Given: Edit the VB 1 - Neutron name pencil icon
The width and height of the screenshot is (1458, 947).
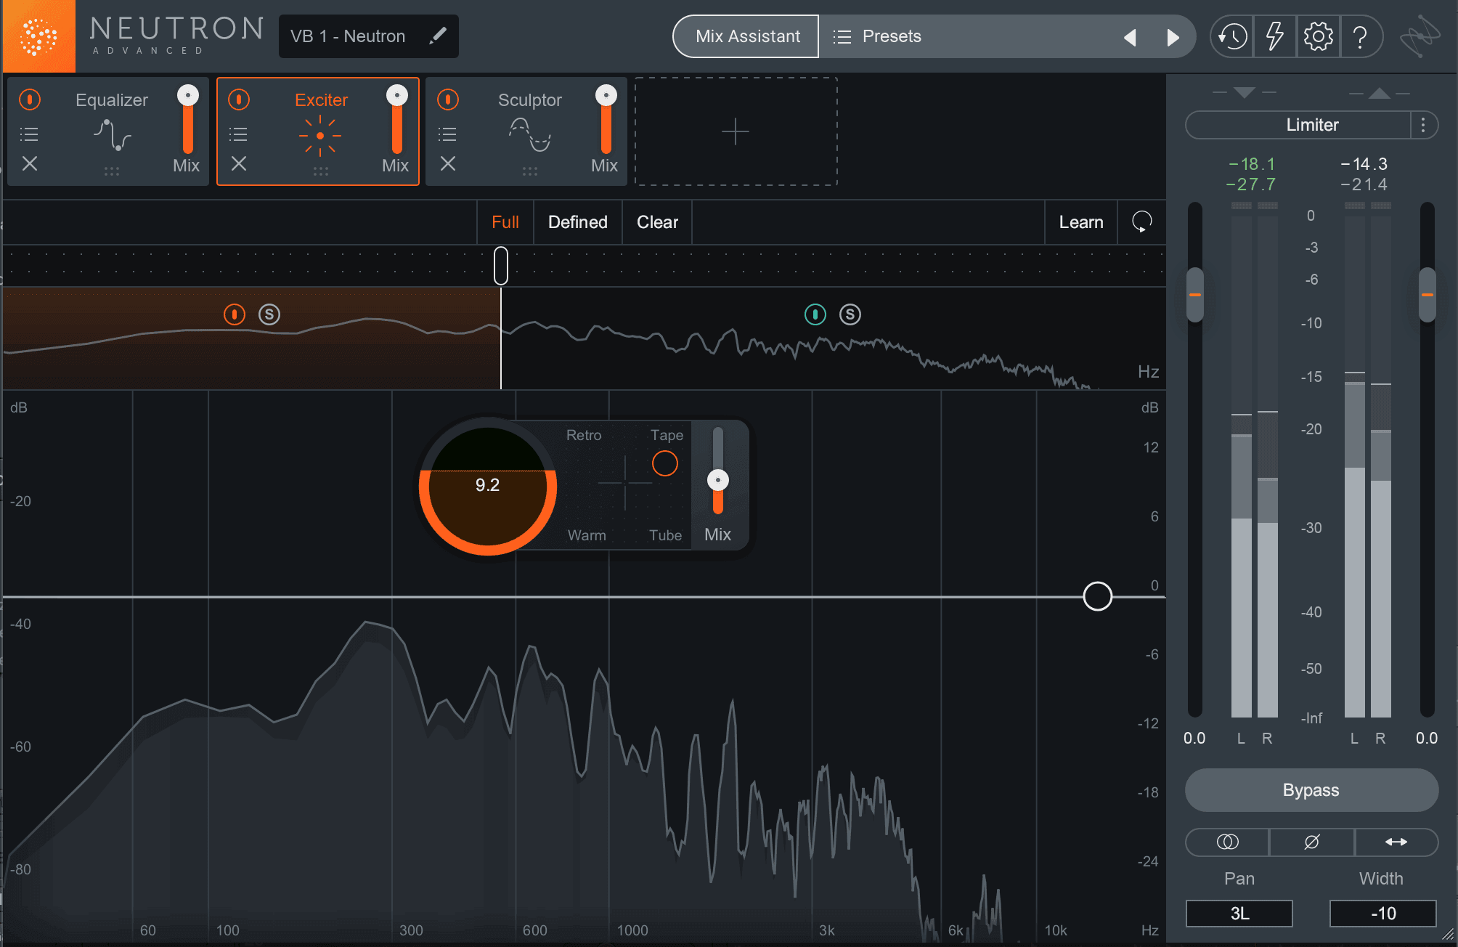Looking at the screenshot, I should tap(437, 36).
